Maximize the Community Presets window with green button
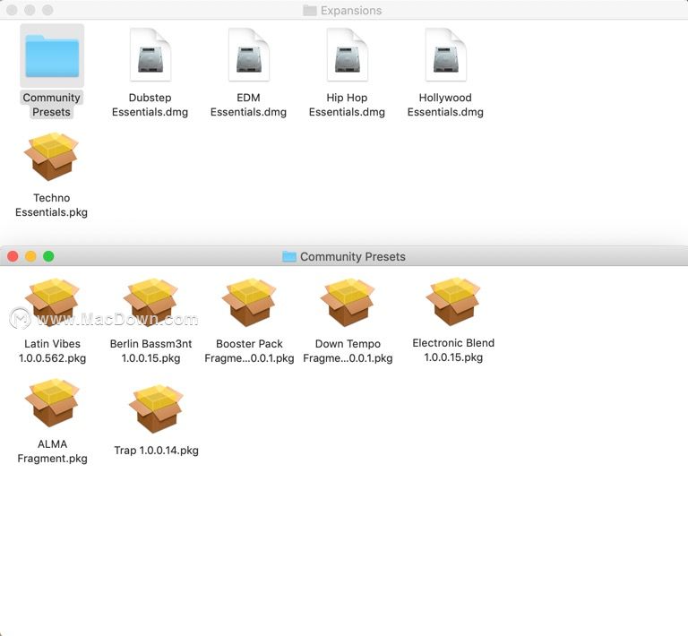 click(48, 256)
